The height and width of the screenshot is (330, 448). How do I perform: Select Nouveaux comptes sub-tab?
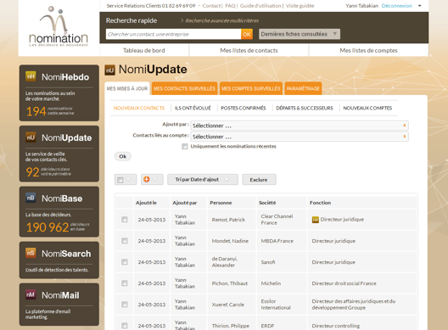(x=367, y=108)
